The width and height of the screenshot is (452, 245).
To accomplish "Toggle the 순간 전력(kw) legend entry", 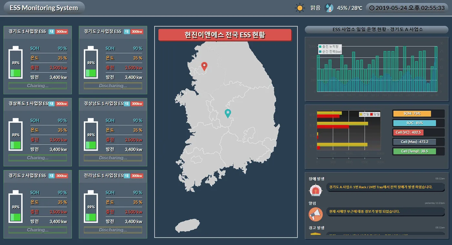I will (330, 52).
